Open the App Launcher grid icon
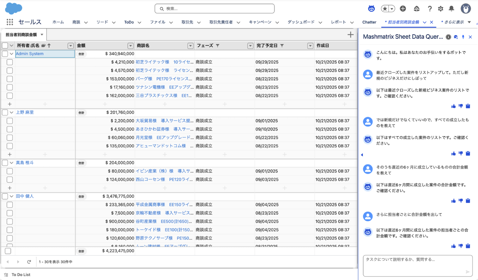 tap(10, 22)
